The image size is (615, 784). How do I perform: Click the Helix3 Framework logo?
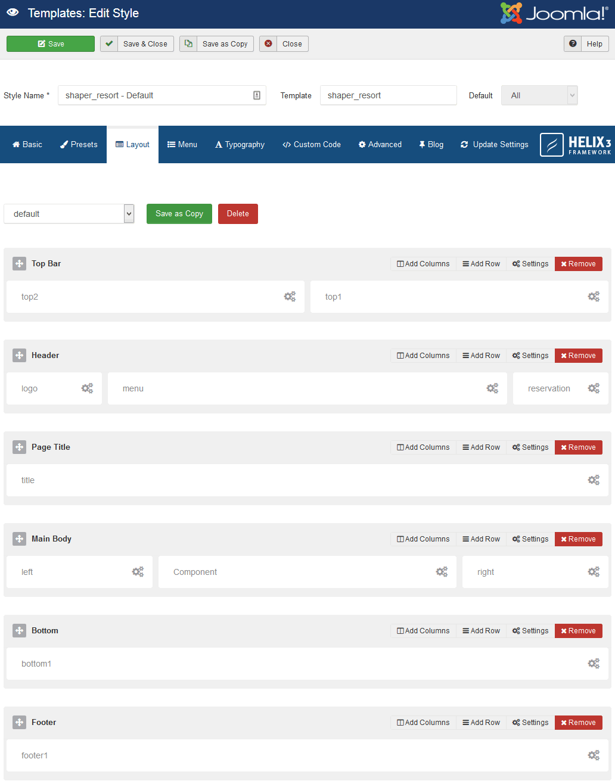pos(576,145)
